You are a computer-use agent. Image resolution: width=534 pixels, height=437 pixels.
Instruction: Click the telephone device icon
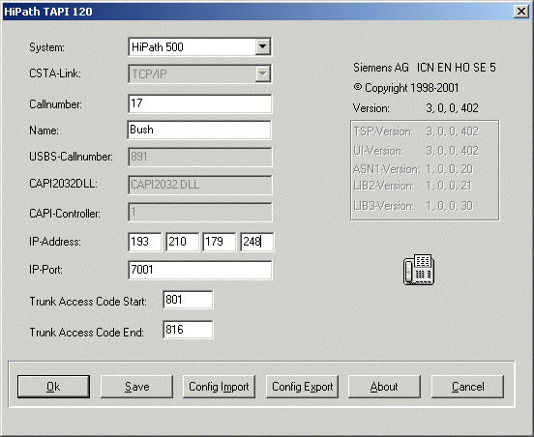[419, 270]
